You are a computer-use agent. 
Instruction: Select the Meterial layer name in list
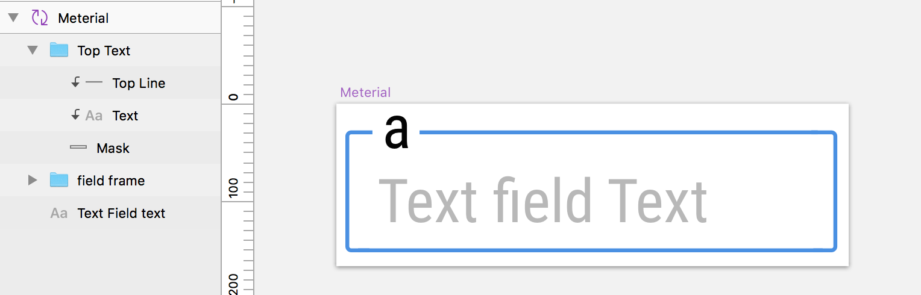pyautogui.click(x=83, y=19)
